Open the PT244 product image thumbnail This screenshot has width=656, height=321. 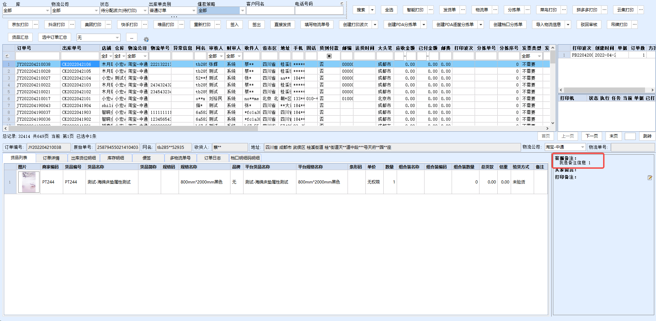(x=29, y=182)
